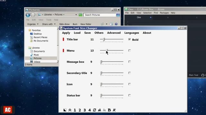206x115 pixels.
Task: Open Selection menu in Atom
Action: 147,13
